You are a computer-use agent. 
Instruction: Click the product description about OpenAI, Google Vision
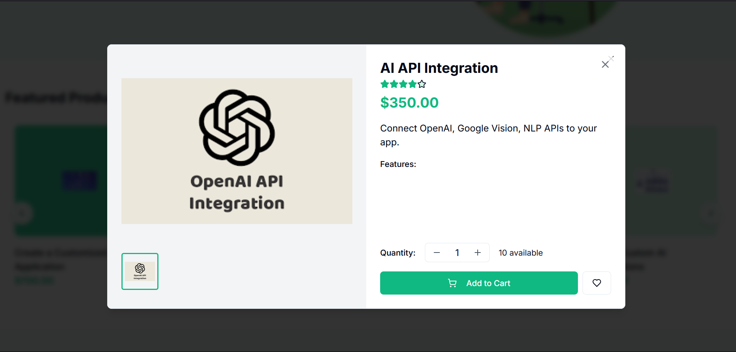(x=488, y=135)
